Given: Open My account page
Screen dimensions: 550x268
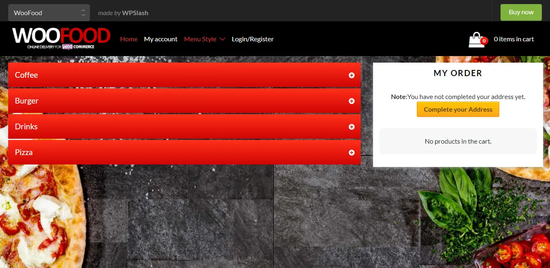Looking at the screenshot, I should tap(161, 39).
